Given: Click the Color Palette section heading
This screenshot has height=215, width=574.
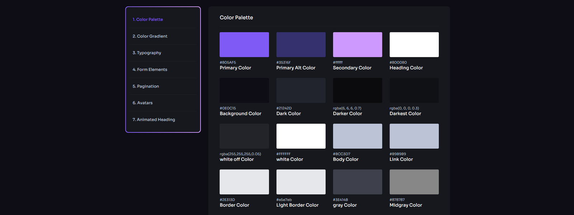Looking at the screenshot, I should tap(236, 18).
